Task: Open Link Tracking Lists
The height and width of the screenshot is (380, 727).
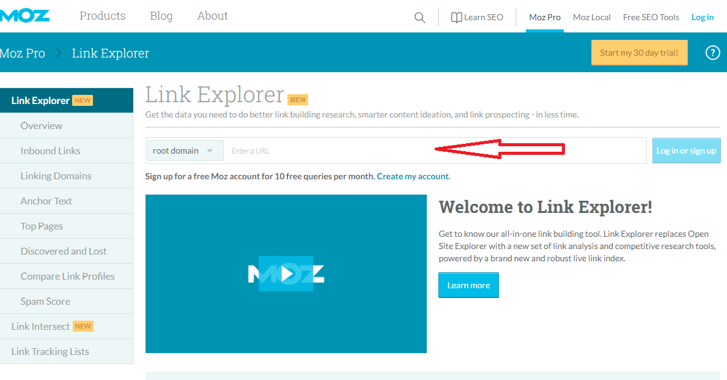Action: [66, 351]
